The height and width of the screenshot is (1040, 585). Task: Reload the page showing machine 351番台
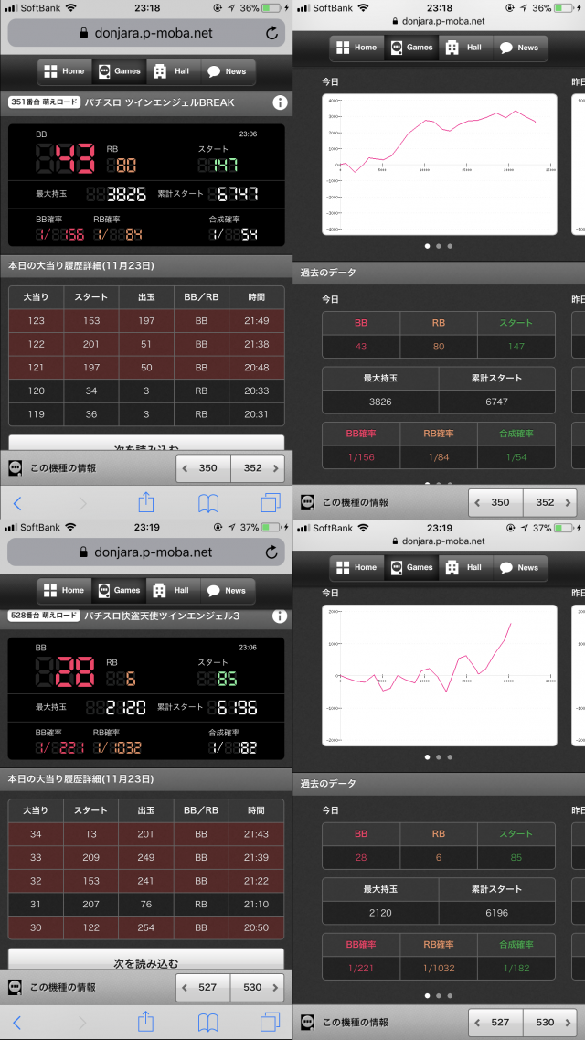coord(271,33)
